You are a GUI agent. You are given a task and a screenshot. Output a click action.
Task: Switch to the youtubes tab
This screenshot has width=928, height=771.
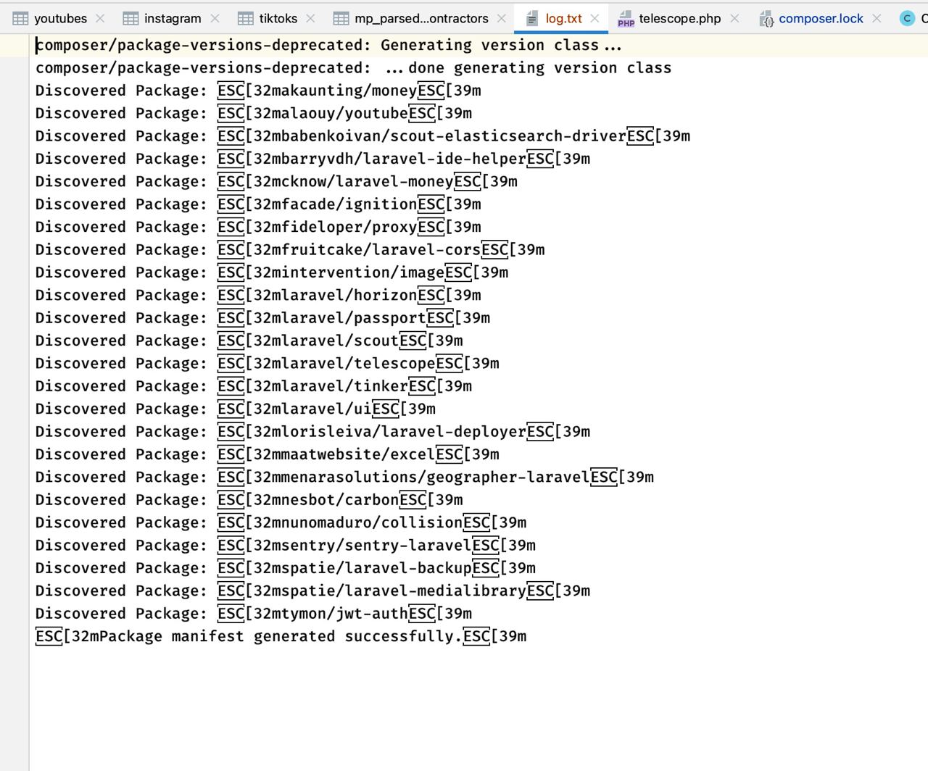(x=60, y=18)
